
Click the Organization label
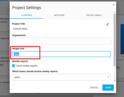(19, 35)
